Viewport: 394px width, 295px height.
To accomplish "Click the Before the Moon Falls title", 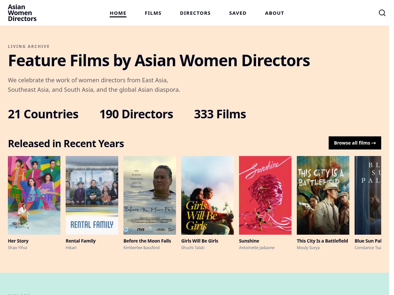I will pyautogui.click(x=147, y=241).
